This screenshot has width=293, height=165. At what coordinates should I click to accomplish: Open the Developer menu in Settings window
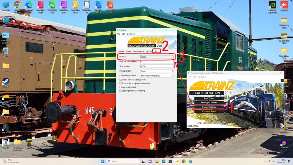coord(131,34)
